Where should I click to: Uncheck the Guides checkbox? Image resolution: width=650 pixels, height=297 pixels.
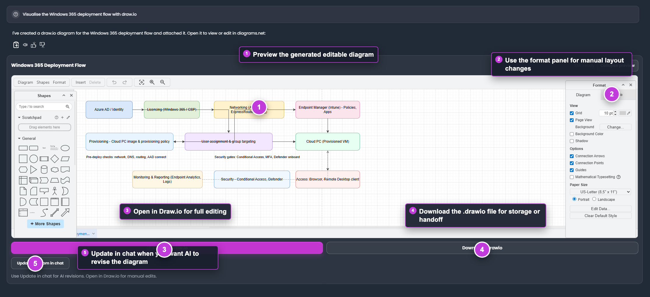(x=572, y=170)
